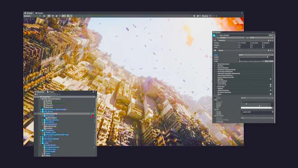Image resolution: width=298 pixels, height=168 pixels.
Task: Toggle the Tonemapping override checkbox
Action: pyautogui.click(x=217, y=83)
